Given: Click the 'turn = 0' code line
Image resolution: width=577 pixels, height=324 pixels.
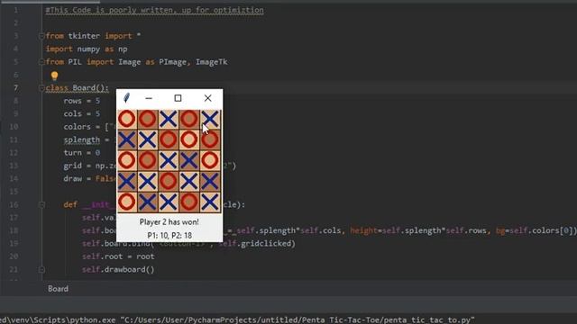Looking at the screenshot, I should pos(81,153).
